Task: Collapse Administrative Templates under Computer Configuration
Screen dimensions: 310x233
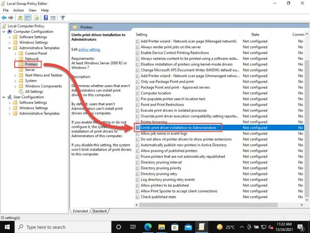Action: (x=9, y=48)
